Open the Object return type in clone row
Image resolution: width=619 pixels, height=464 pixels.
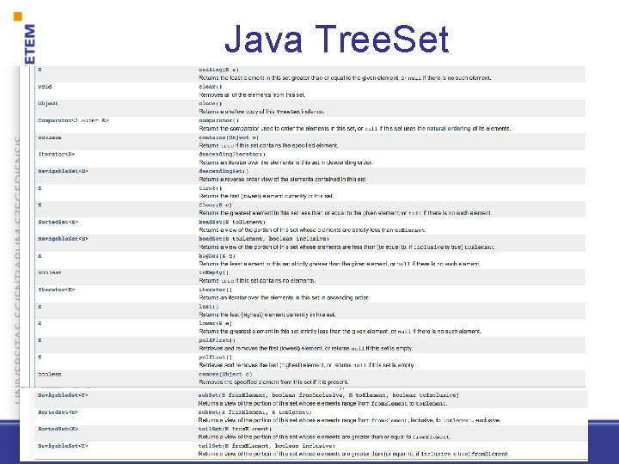(48, 103)
